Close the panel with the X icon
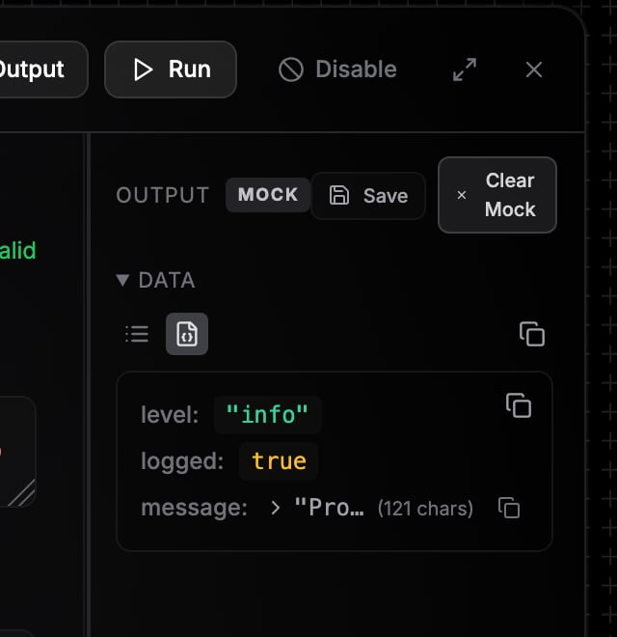 pyautogui.click(x=533, y=69)
